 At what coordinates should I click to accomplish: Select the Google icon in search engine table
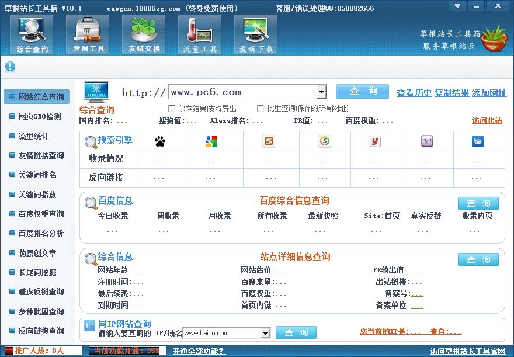click(210, 141)
